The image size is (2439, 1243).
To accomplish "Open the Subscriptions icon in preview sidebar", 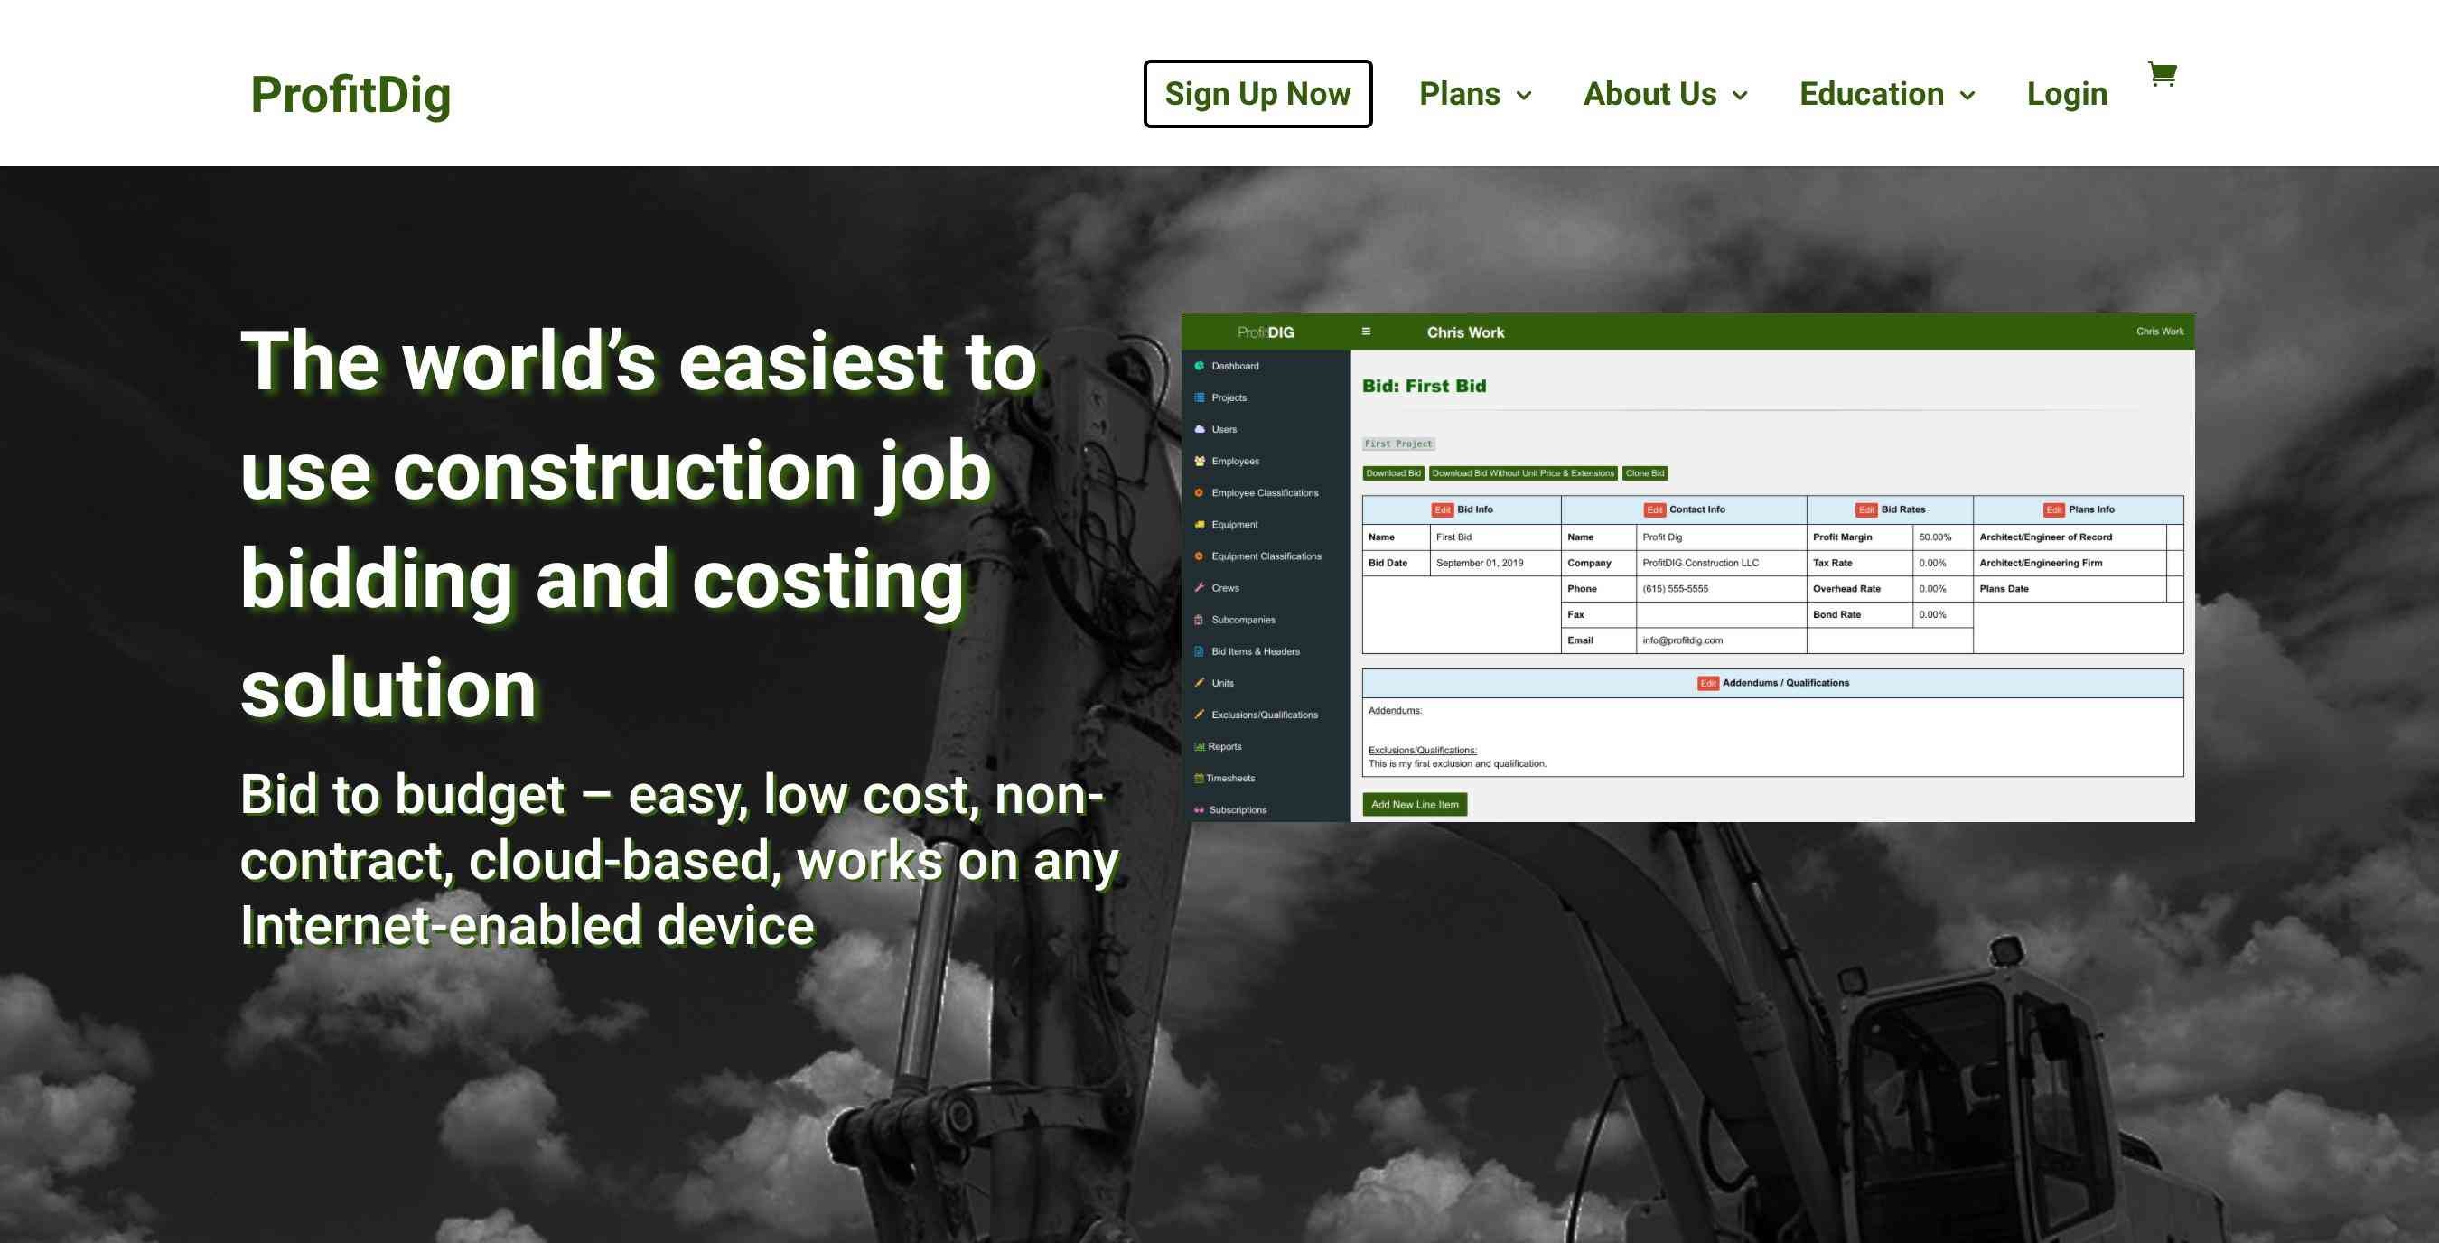I will (x=1200, y=809).
